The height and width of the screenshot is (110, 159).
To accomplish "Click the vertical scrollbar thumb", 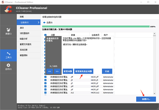I will tap(154, 36).
